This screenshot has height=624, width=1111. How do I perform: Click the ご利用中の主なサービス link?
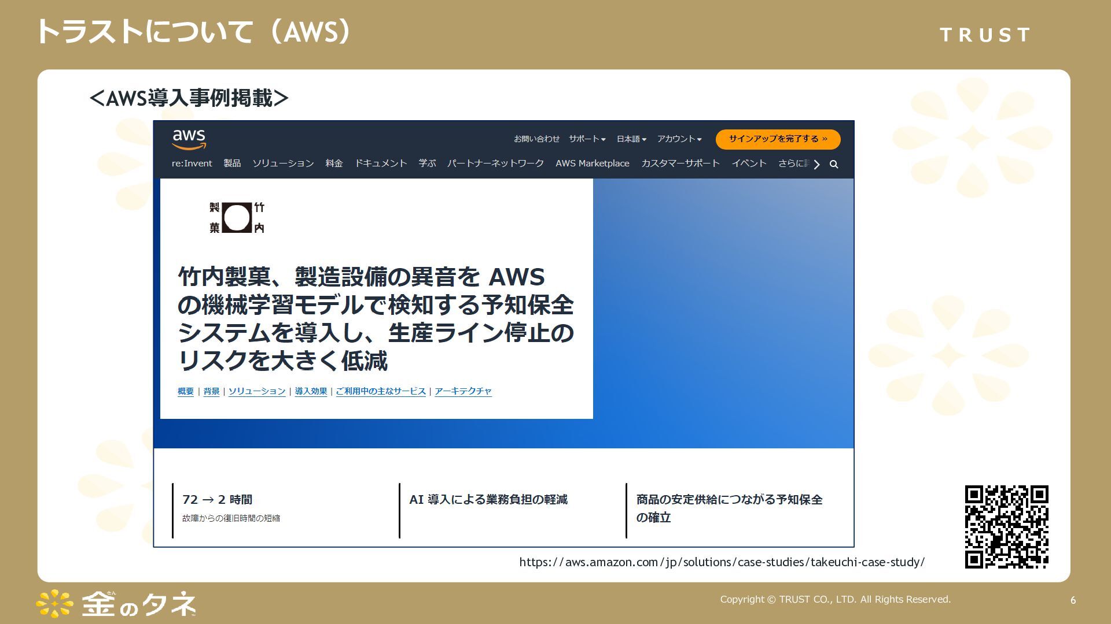[x=381, y=391]
